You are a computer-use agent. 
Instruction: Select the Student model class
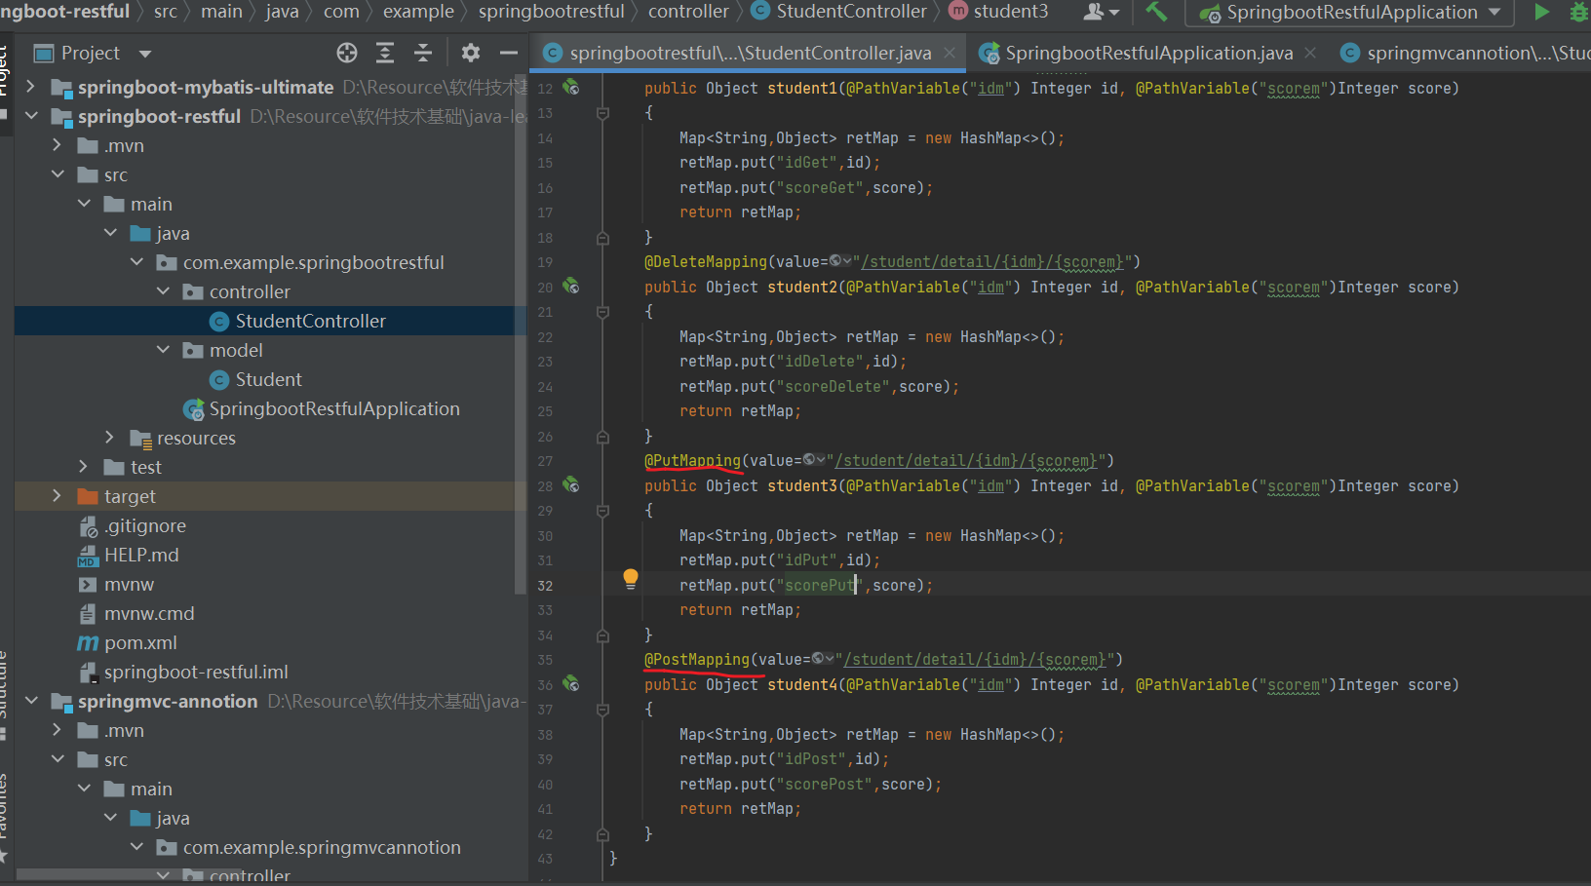coord(268,380)
